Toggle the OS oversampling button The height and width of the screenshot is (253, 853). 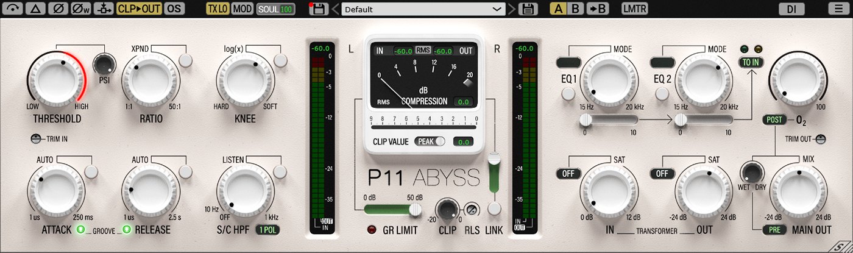tap(174, 9)
